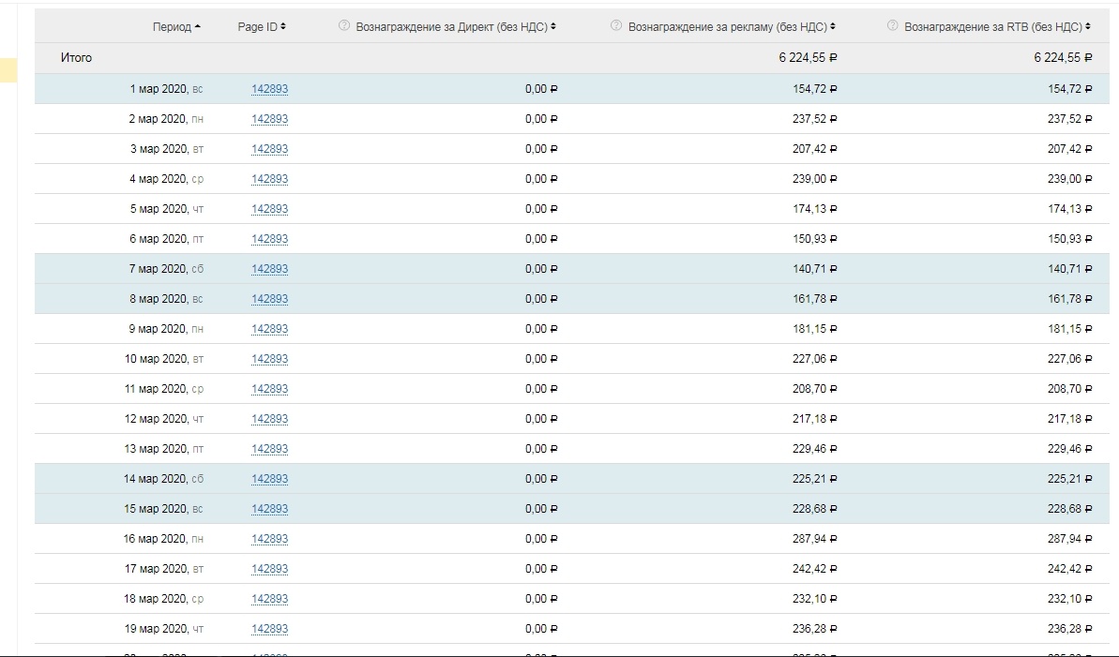1119x657 pixels.
Task: Open Page ID 142893 link for 9 мар 2020
Action: point(270,329)
